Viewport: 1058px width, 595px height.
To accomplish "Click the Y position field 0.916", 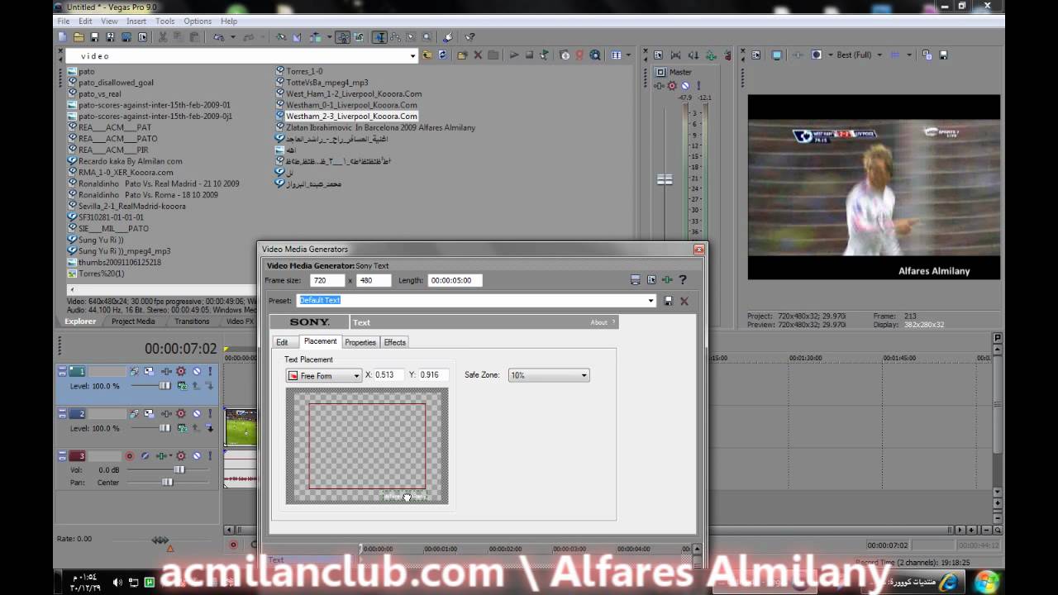I will click(x=433, y=375).
